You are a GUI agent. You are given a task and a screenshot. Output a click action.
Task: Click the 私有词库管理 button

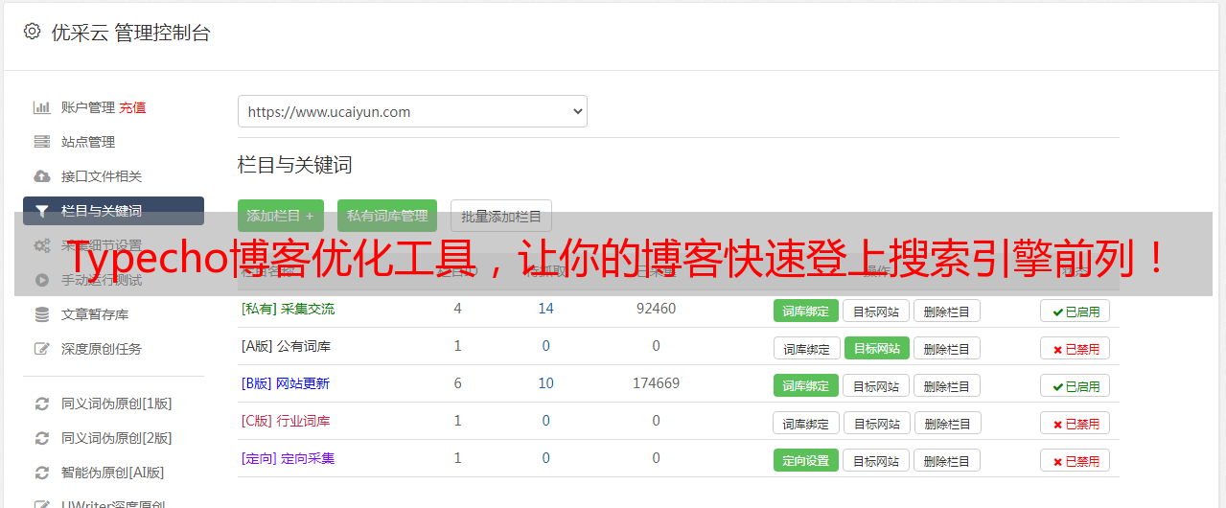[x=387, y=216]
